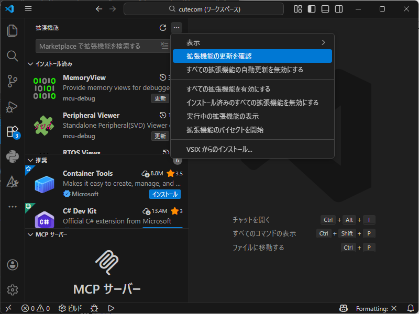Toggle the secondary side bar
This screenshot has height=314, width=419.
tap(339, 9)
